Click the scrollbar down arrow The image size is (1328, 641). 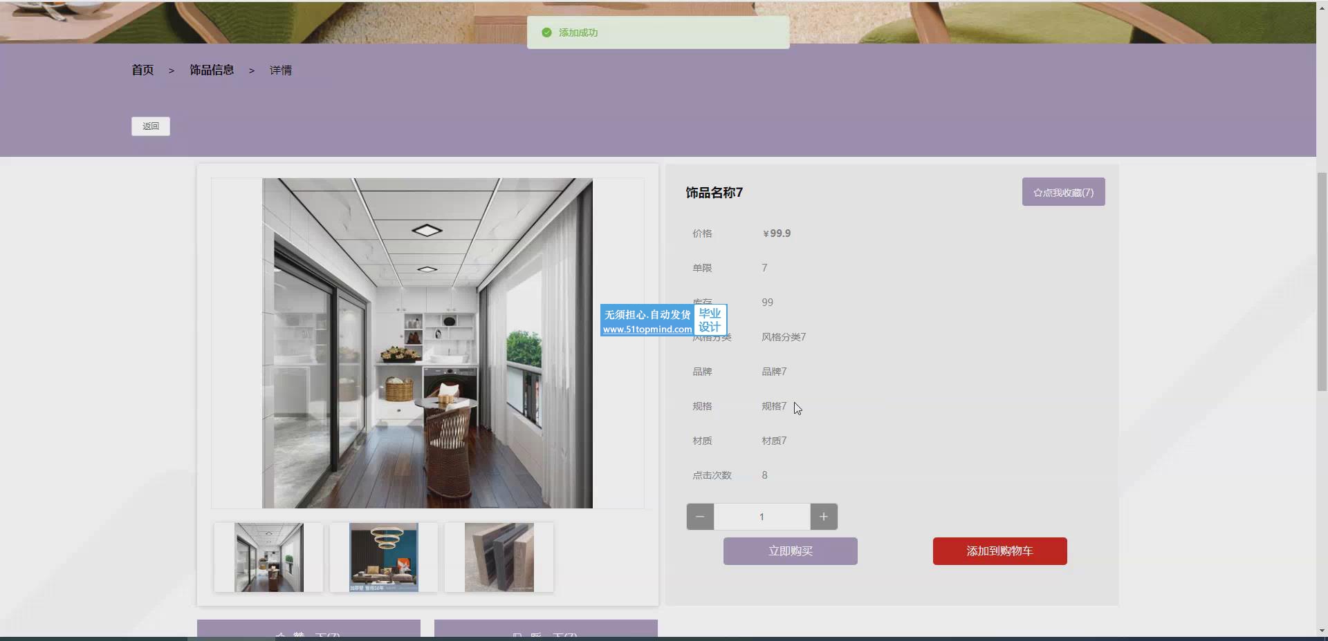1322,630
